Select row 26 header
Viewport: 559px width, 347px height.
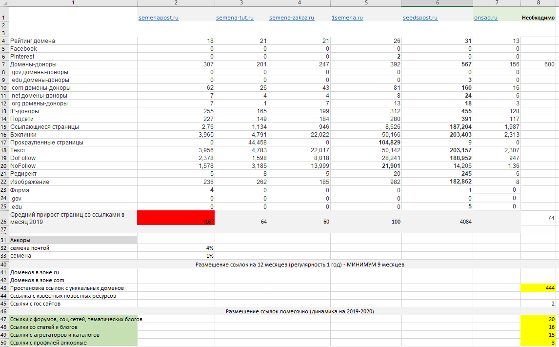pyautogui.click(x=4, y=218)
